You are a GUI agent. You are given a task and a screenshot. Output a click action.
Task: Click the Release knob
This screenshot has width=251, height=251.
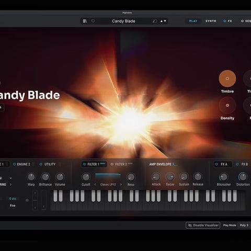[198, 177]
